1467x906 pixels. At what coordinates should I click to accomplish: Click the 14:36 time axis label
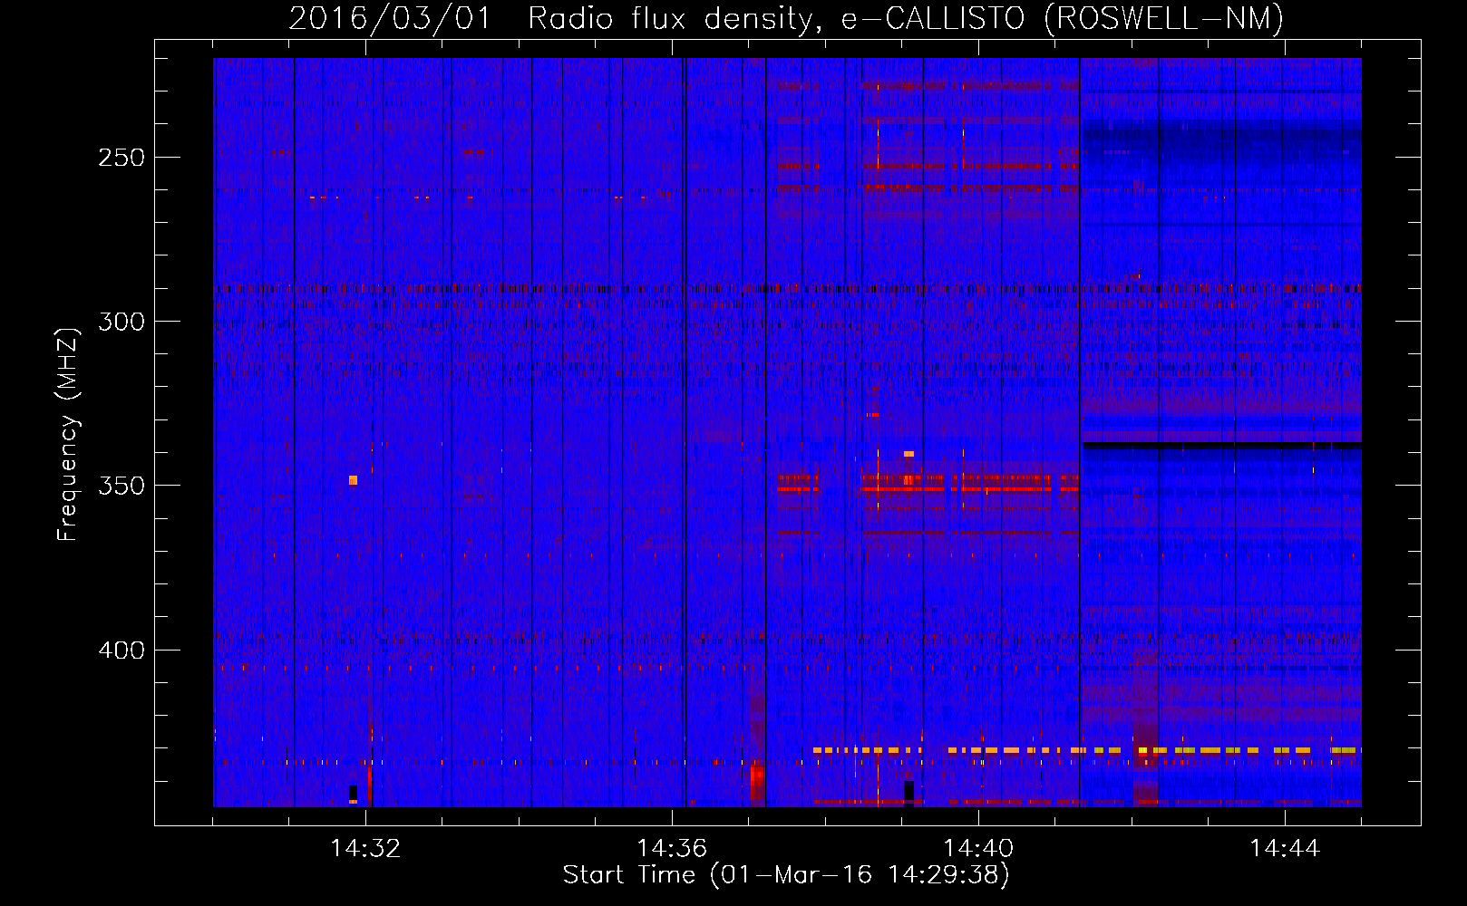pos(672,849)
